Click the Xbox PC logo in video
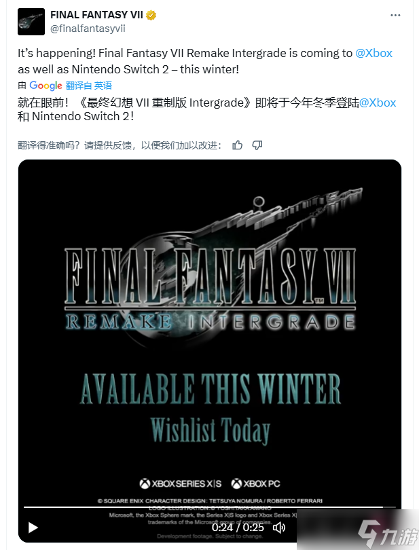Screen dimensions: 419x550 (x=255, y=484)
